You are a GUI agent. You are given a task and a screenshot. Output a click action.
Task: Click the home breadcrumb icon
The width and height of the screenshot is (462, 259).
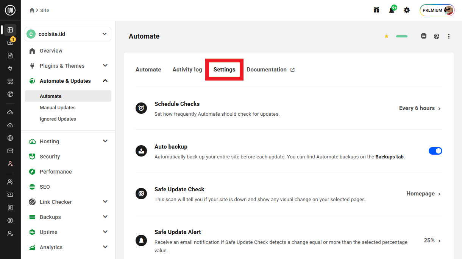point(32,10)
